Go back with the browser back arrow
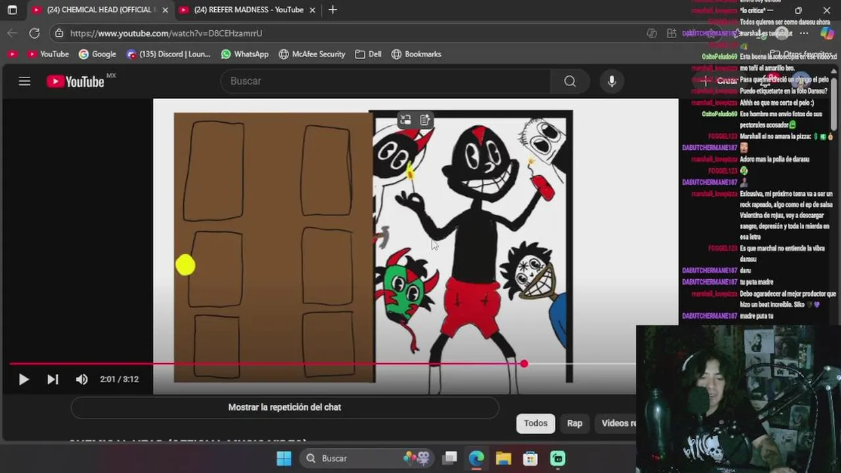Image resolution: width=841 pixels, height=473 pixels. click(x=12, y=33)
